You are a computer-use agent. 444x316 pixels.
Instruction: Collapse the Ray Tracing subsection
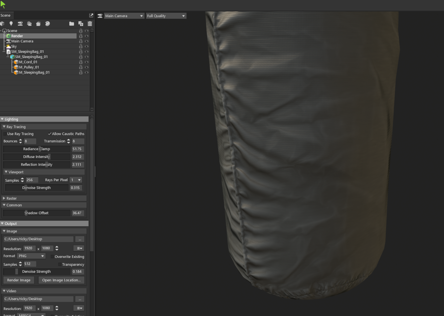[4, 127]
